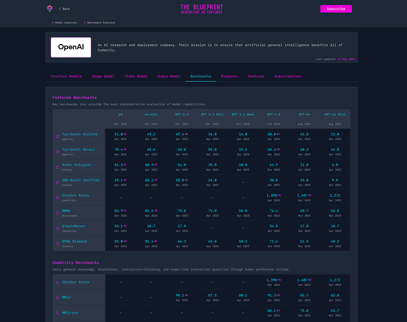Open the Tau-bench Retail benchmark link

[79, 150]
